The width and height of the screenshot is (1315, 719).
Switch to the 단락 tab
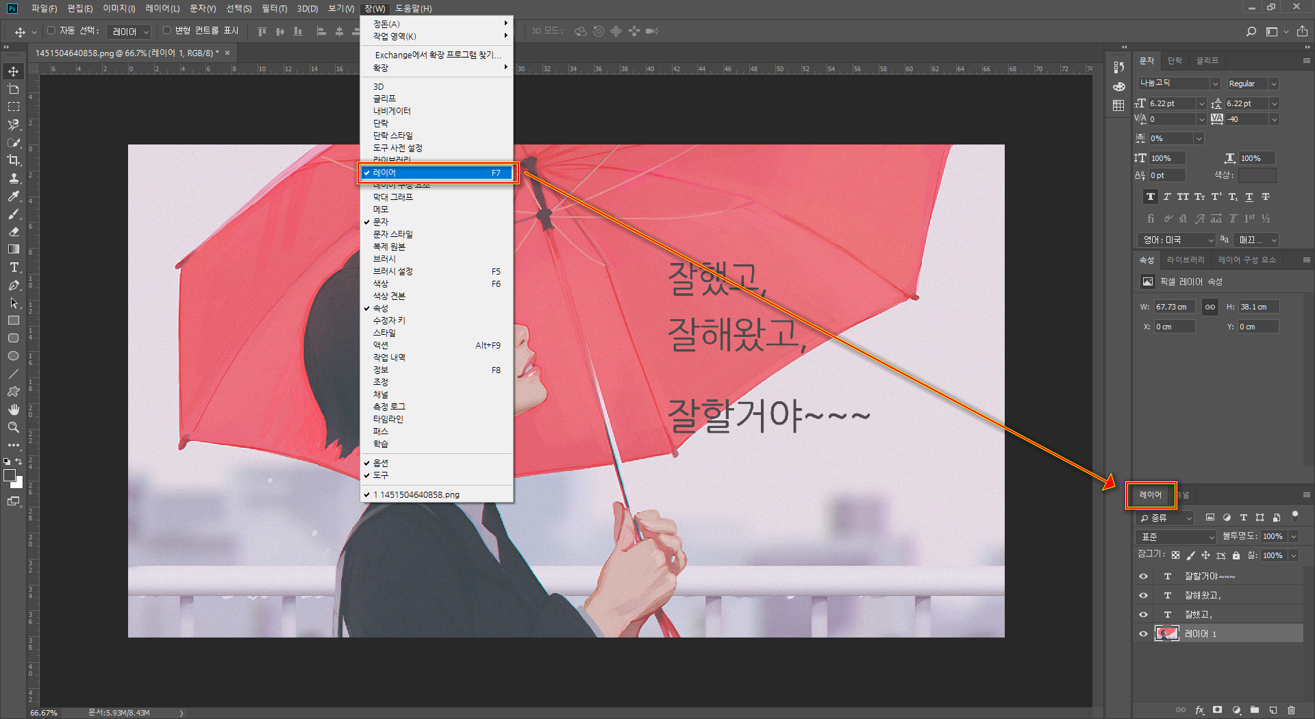[x=1175, y=60]
